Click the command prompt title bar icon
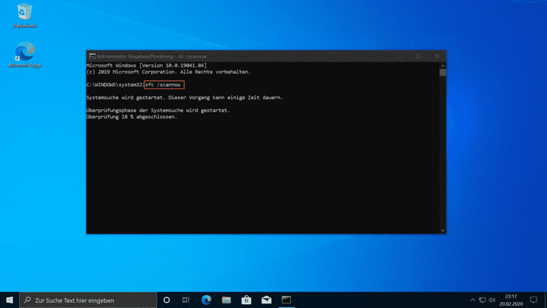Image resolution: width=547 pixels, height=308 pixels. point(92,56)
